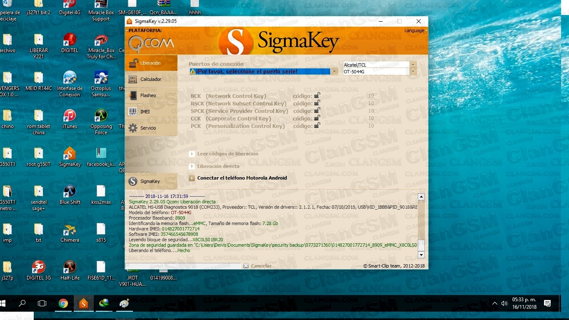Expand the OT-5044G model dropdown
The width and height of the screenshot is (569, 320).
click(x=413, y=72)
